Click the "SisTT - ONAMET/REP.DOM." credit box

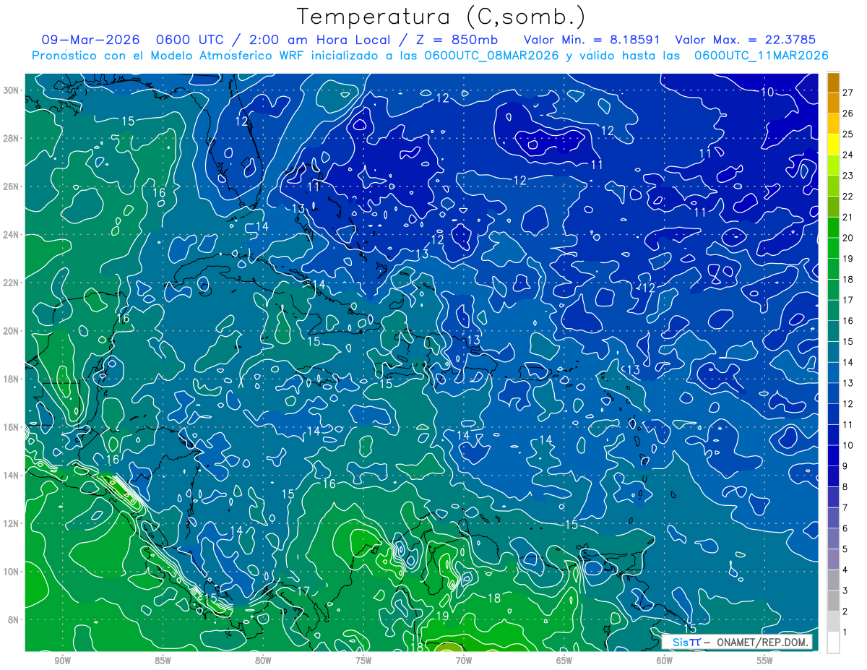coord(736,642)
